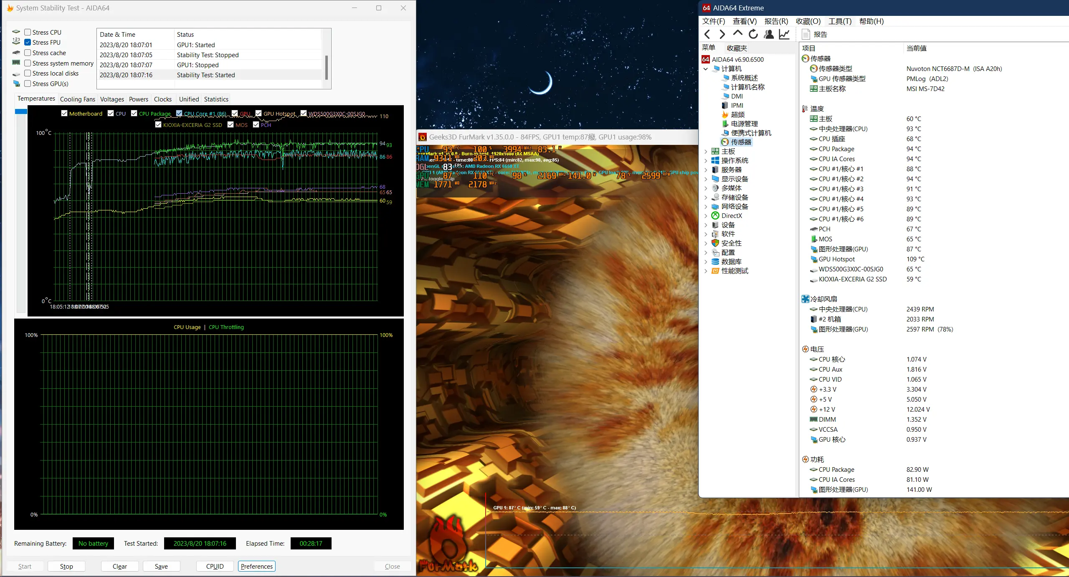Screen dimensions: 1069x577
Task: Enable Stress local disks checkbox
Action: tap(28, 73)
